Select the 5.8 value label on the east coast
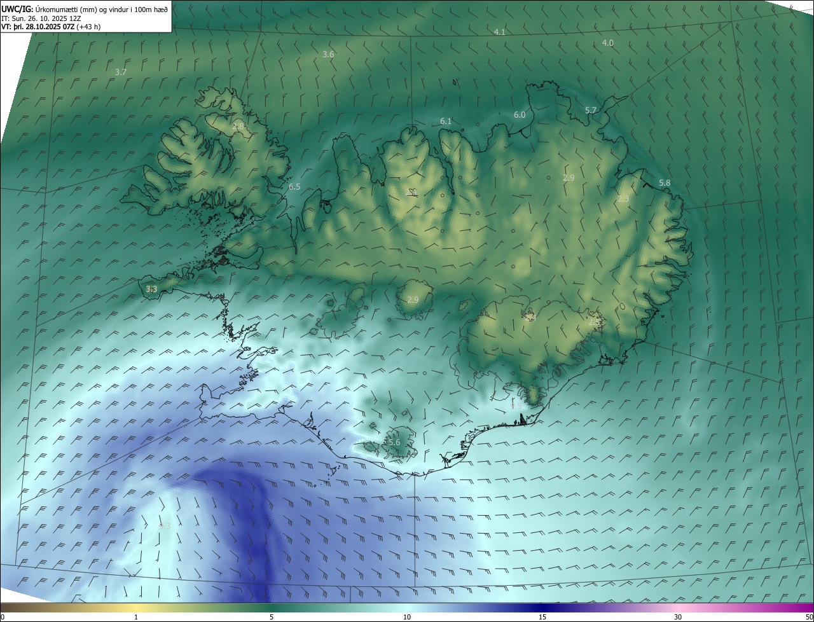Viewport: 814px width, 622px height. pos(665,183)
